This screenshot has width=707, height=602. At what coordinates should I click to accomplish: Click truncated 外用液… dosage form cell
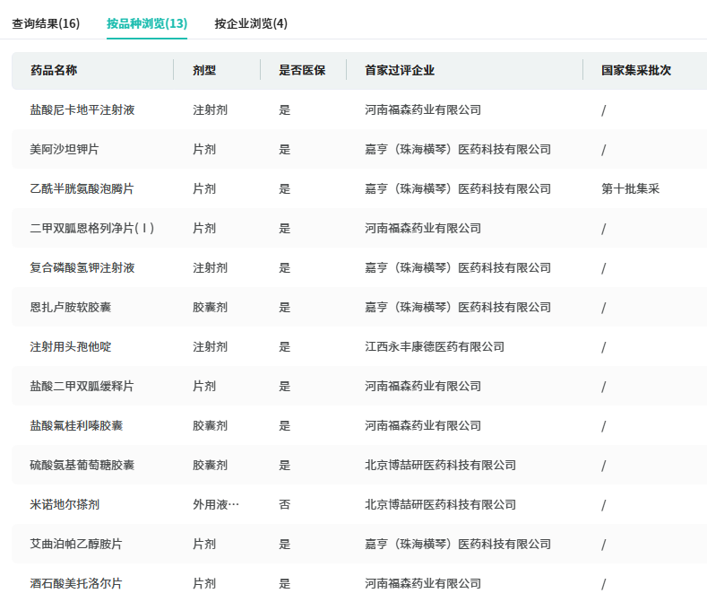click(x=216, y=504)
